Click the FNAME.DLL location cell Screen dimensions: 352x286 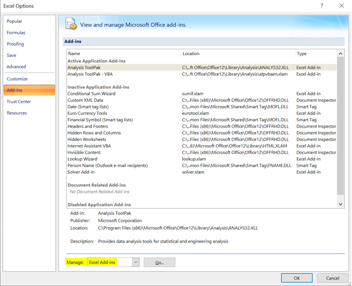[237, 165]
